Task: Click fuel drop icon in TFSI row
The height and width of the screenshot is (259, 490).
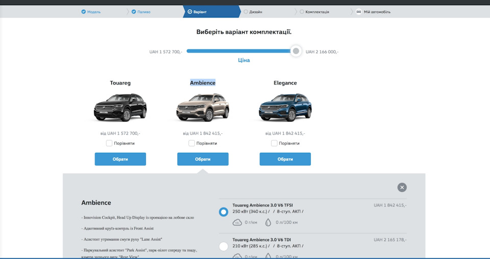Action: click(x=268, y=222)
